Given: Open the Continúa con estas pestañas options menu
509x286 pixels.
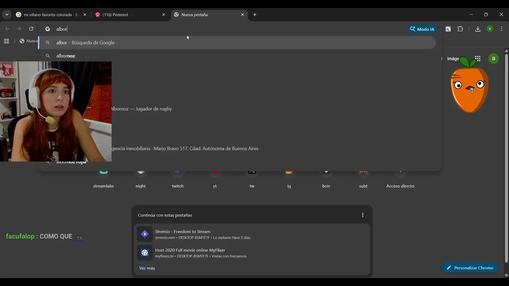Looking at the screenshot, I should (362, 215).
